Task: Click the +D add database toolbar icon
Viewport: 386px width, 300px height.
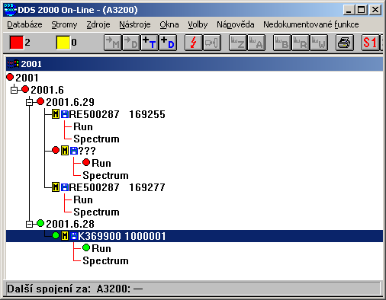Action: [x=168, y=43]
